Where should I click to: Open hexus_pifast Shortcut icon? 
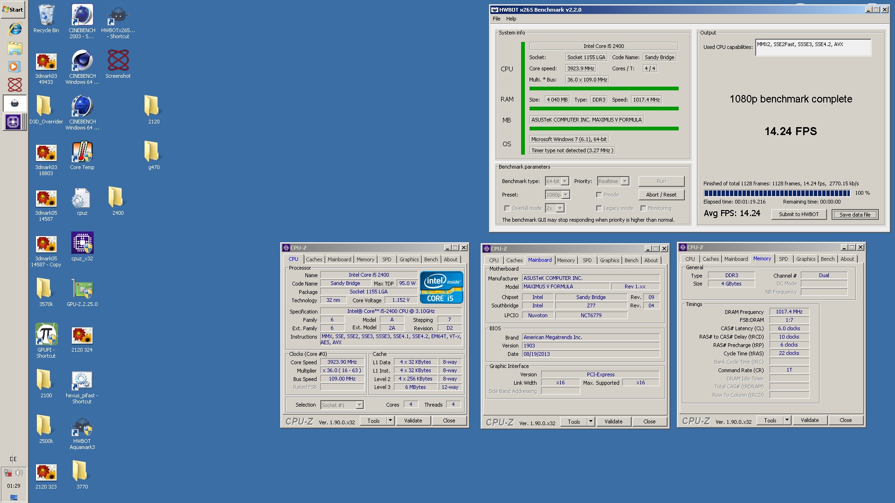pos(82,387)
